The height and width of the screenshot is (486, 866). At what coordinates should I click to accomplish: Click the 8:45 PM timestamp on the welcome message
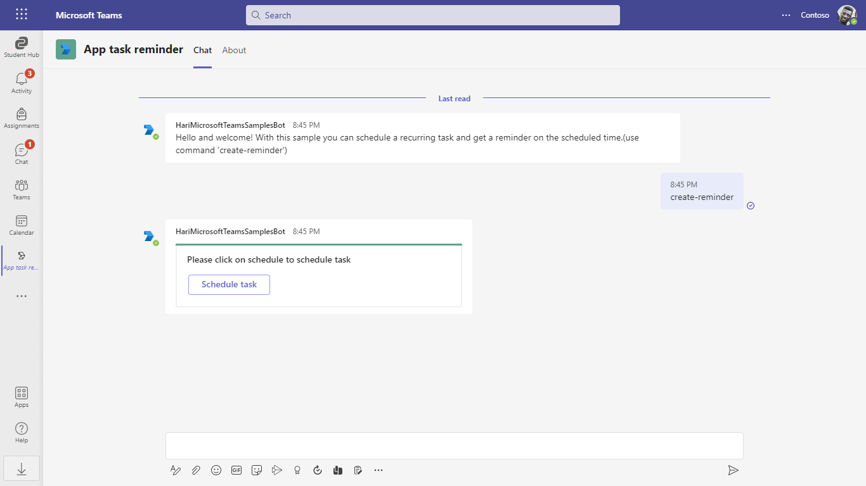[306, 125]
